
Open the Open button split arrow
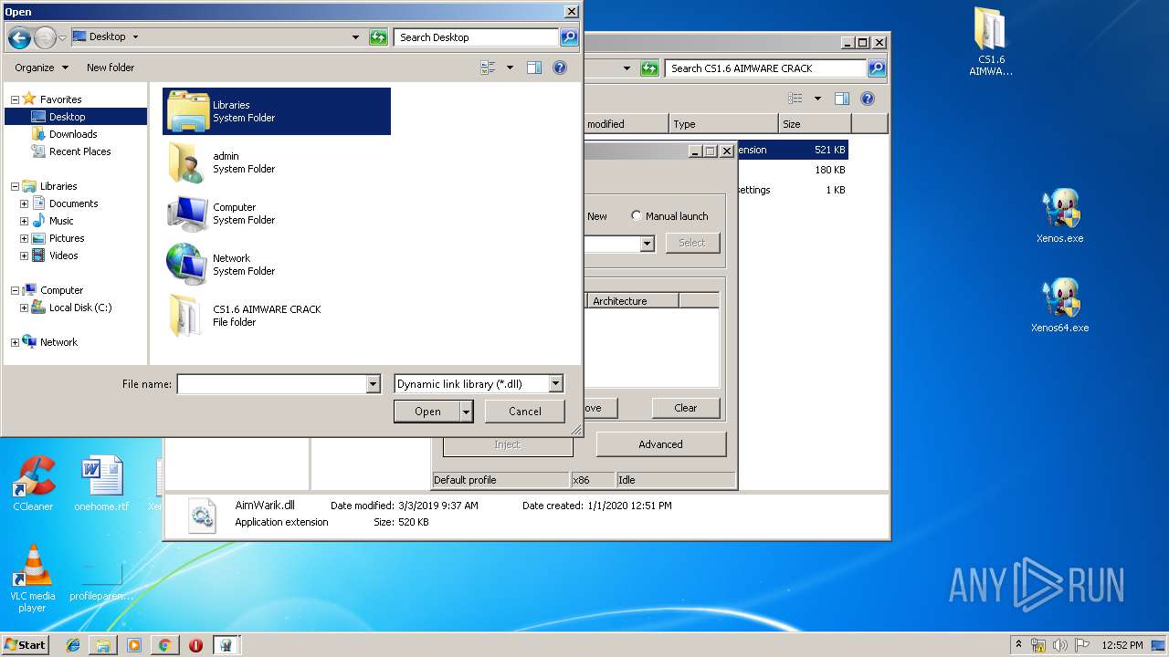click(467, 412)
